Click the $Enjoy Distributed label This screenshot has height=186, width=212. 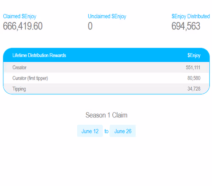tap(190, 17)
